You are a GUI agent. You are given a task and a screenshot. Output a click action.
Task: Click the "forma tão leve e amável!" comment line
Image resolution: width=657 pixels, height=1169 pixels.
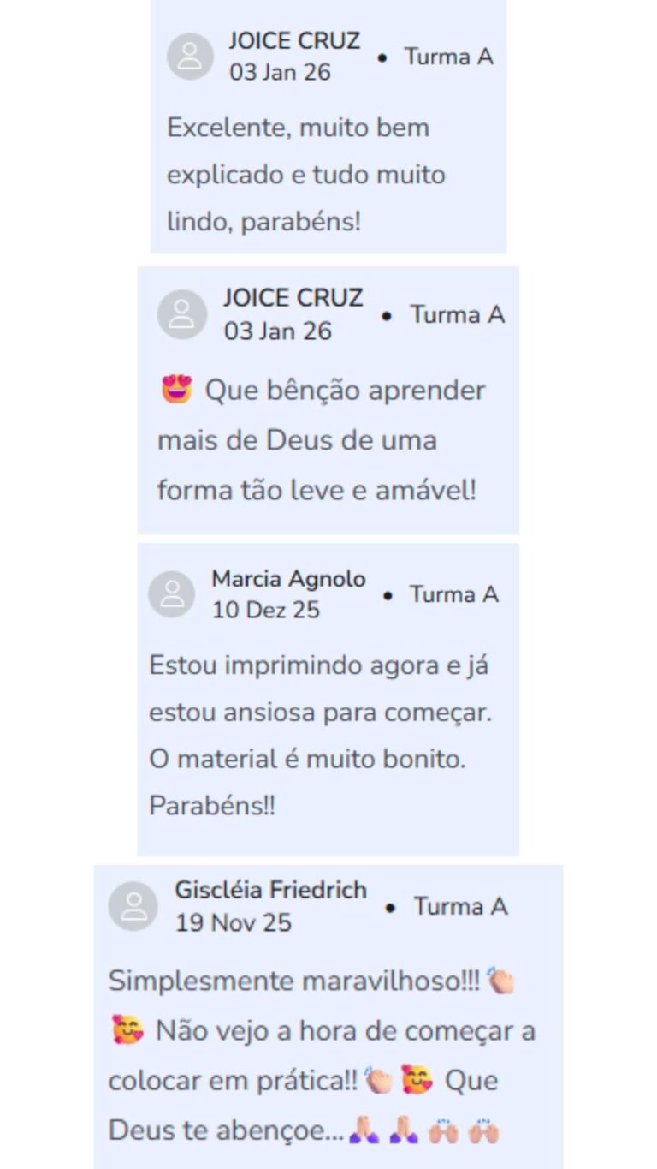point(317,491)
